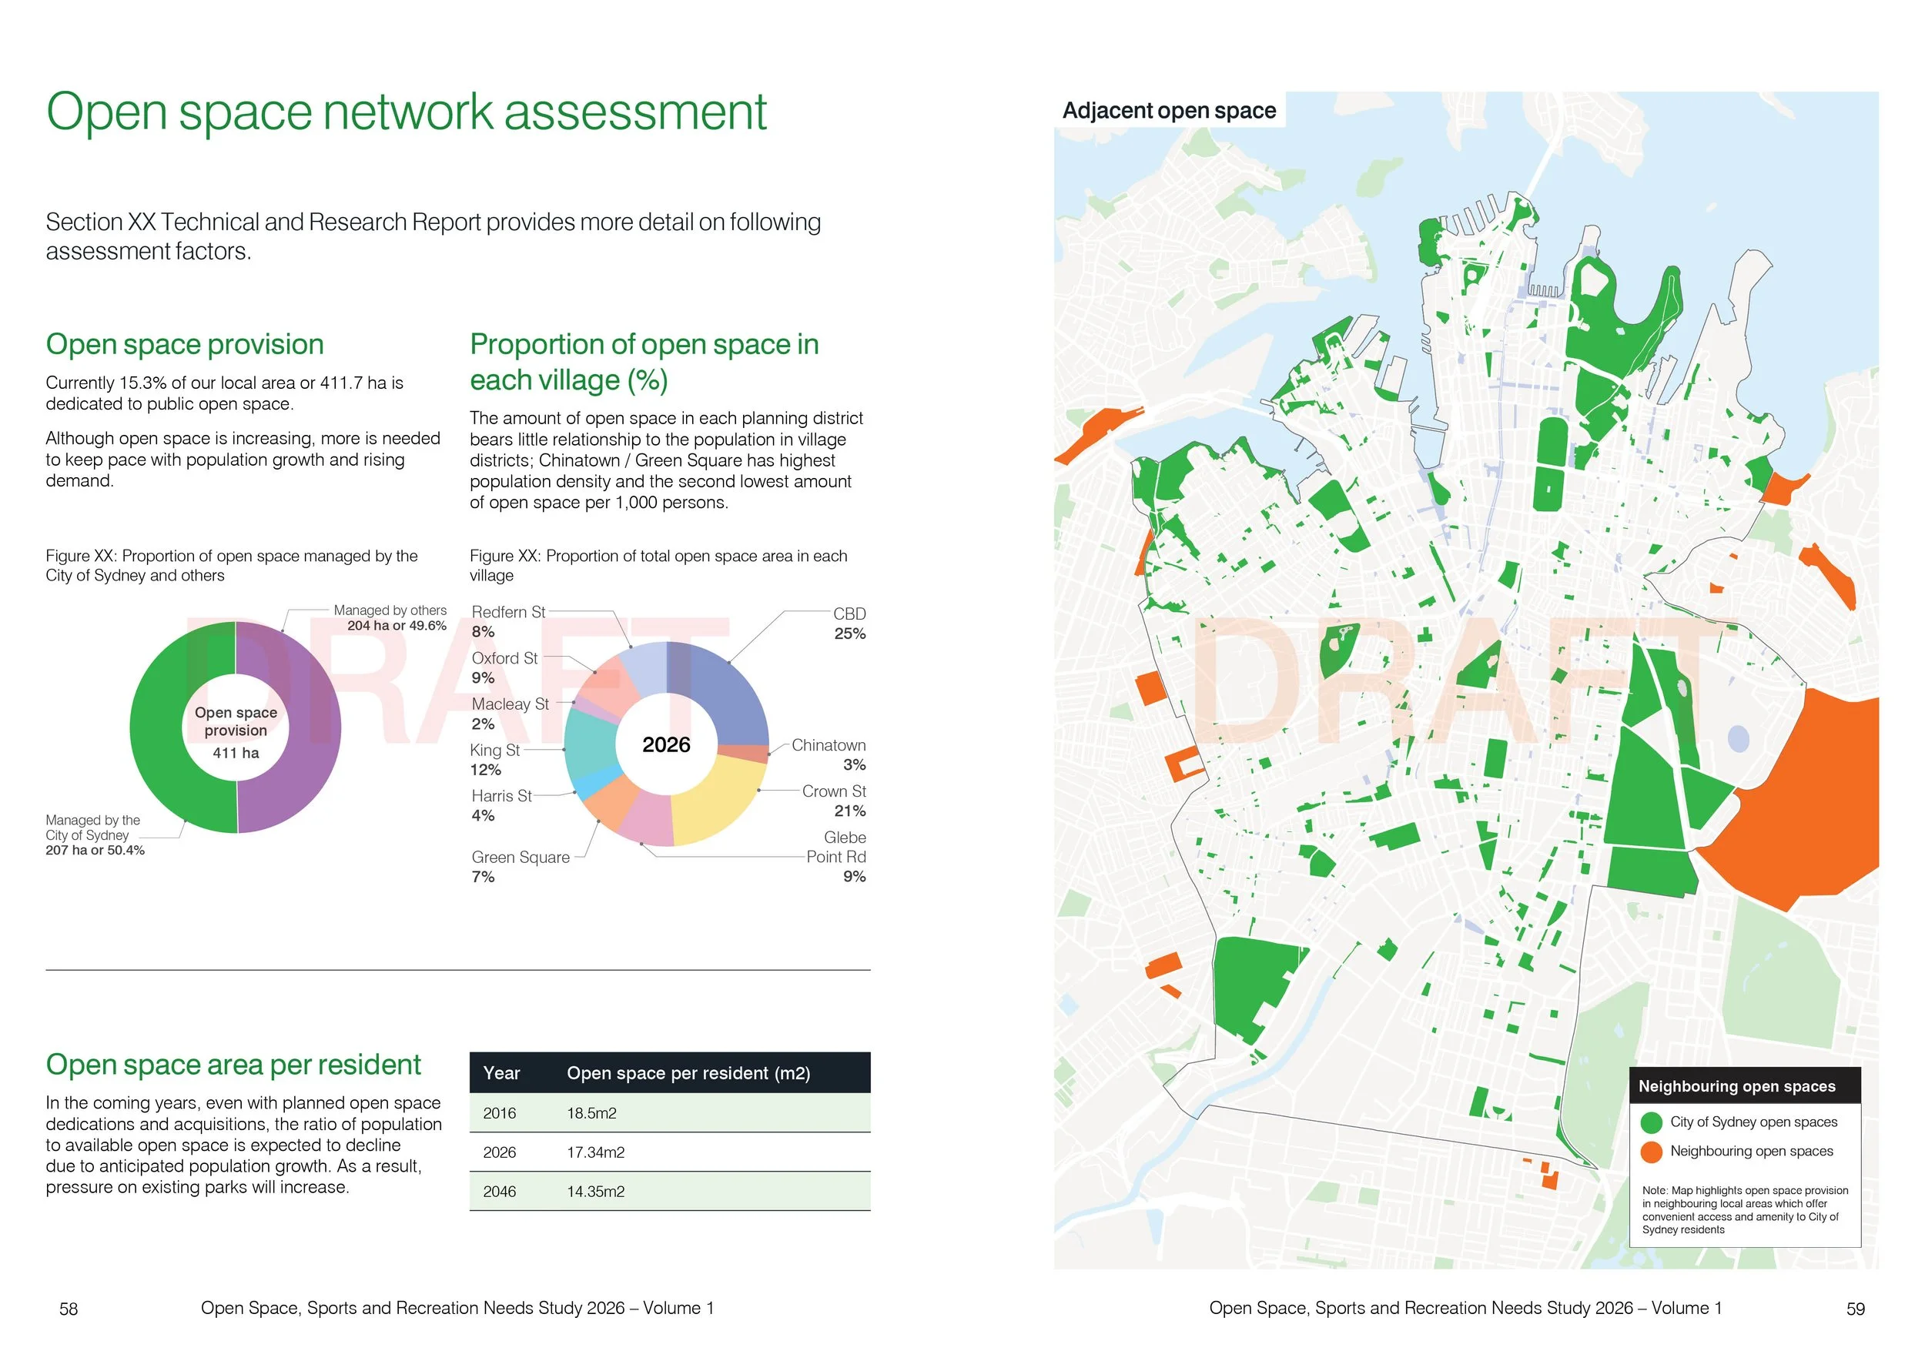The width and height of the screenshot is (1925, 1361).
Task: Click the Neighbouring open spaces legend header
Action: coord(1736,1086)
